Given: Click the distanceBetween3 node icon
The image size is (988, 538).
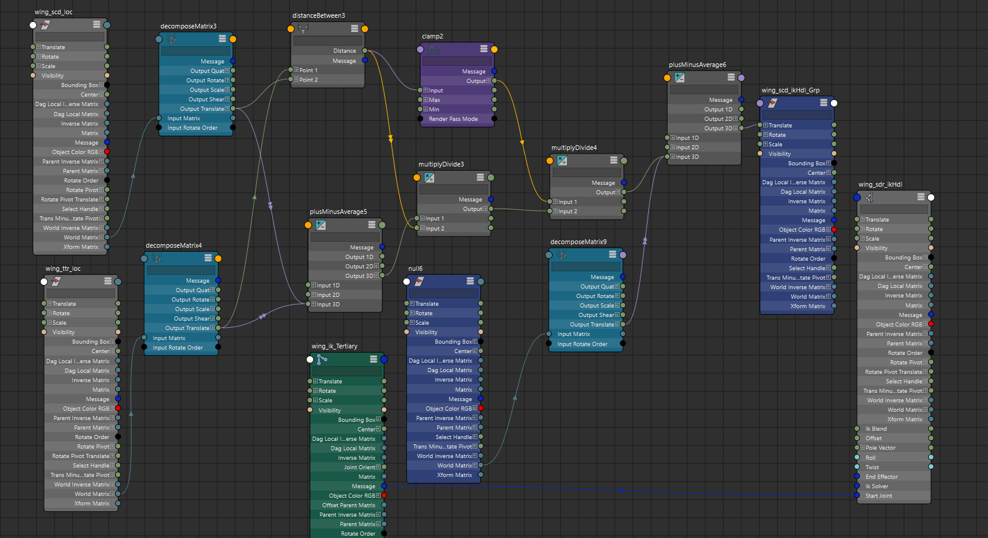Looking at the screenshot, I should tap(303, 28).
